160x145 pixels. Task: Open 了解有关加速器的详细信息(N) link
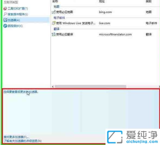[x=23, y=141]
